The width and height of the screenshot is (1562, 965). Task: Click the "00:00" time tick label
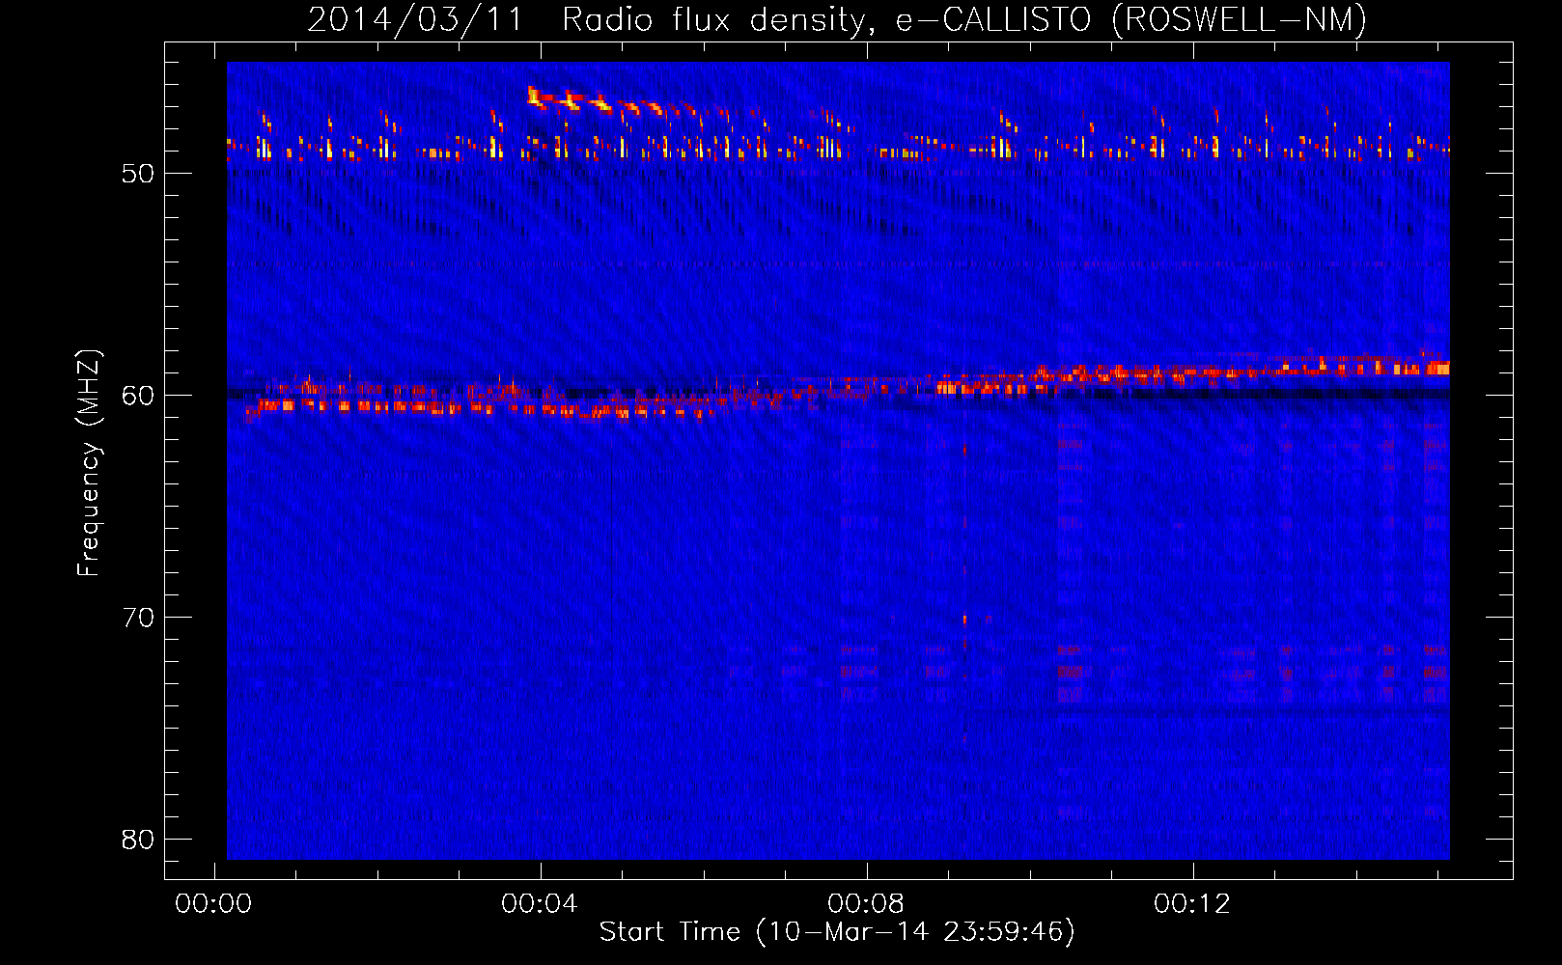pyautogui.click(x=213, y=903)
